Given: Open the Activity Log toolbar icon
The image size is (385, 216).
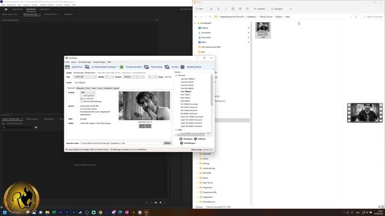Looking at the screenshot, I should pos(182,67).
